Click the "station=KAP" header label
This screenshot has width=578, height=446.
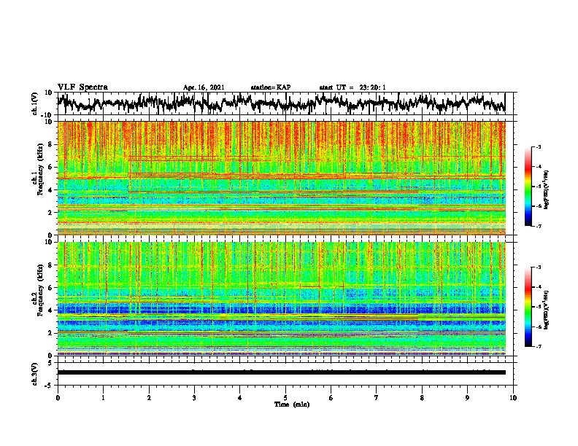tap(271, 87)
